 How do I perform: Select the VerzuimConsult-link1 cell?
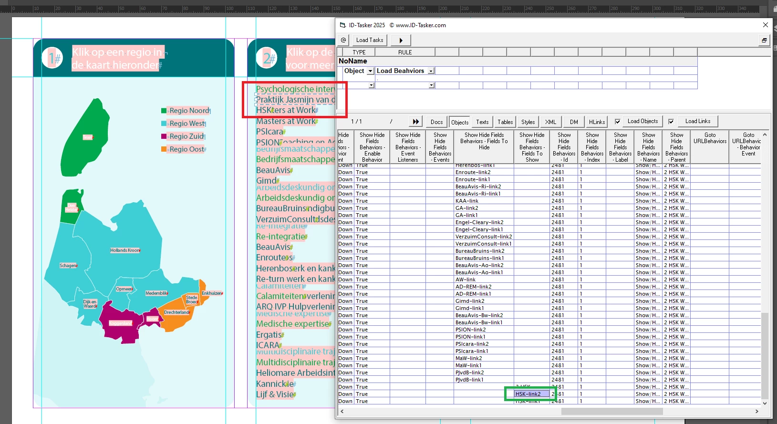click(484, 244)
